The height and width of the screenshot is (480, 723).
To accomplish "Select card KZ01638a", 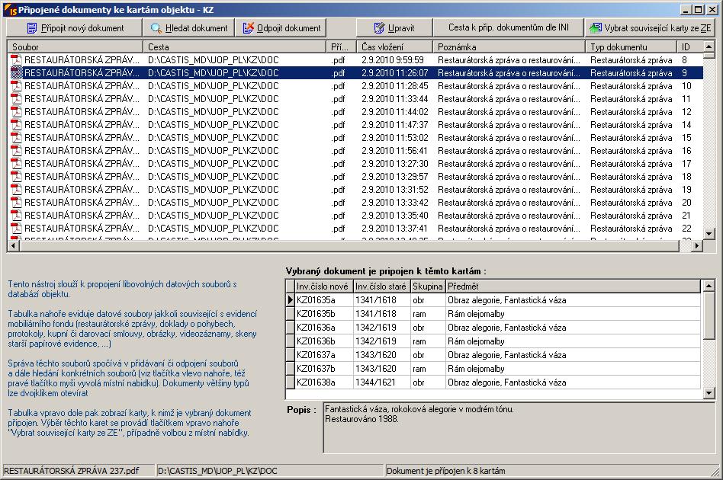I will 497,382.
